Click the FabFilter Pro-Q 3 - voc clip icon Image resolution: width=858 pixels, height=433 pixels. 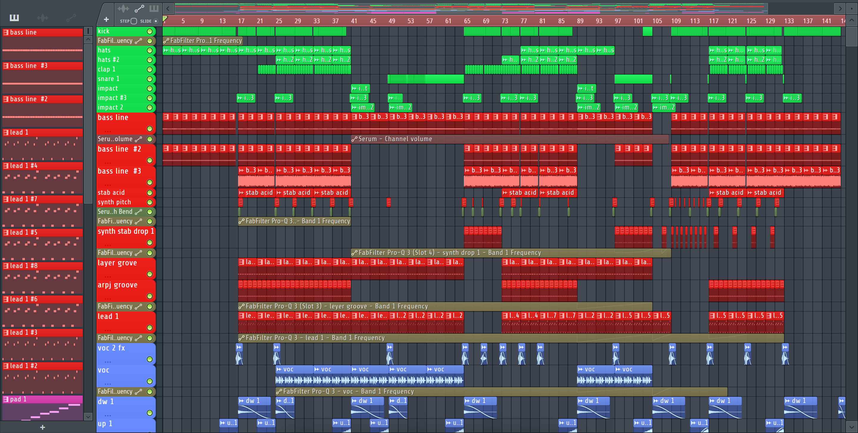click(279, 392)
